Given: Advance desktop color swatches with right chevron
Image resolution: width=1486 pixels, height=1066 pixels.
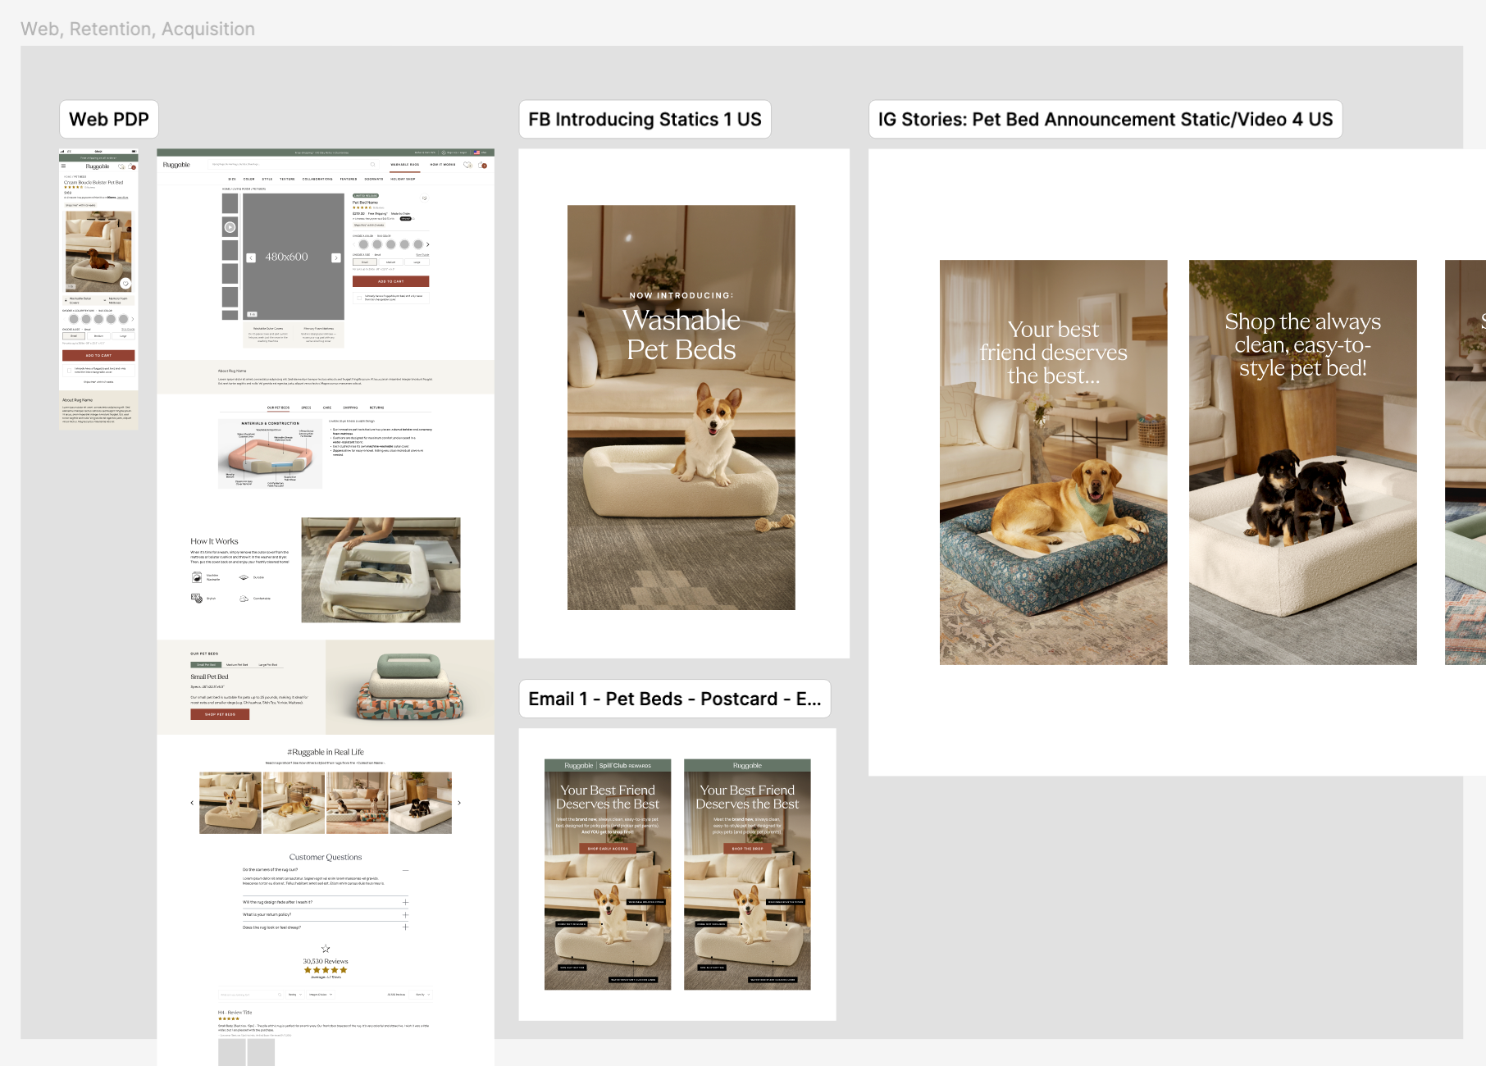Looking at the screenshot, I should pos(428,244).
